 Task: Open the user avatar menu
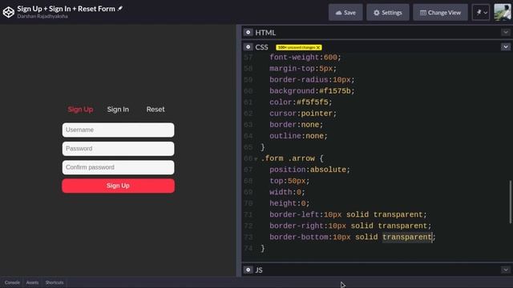tap(503, 13)
